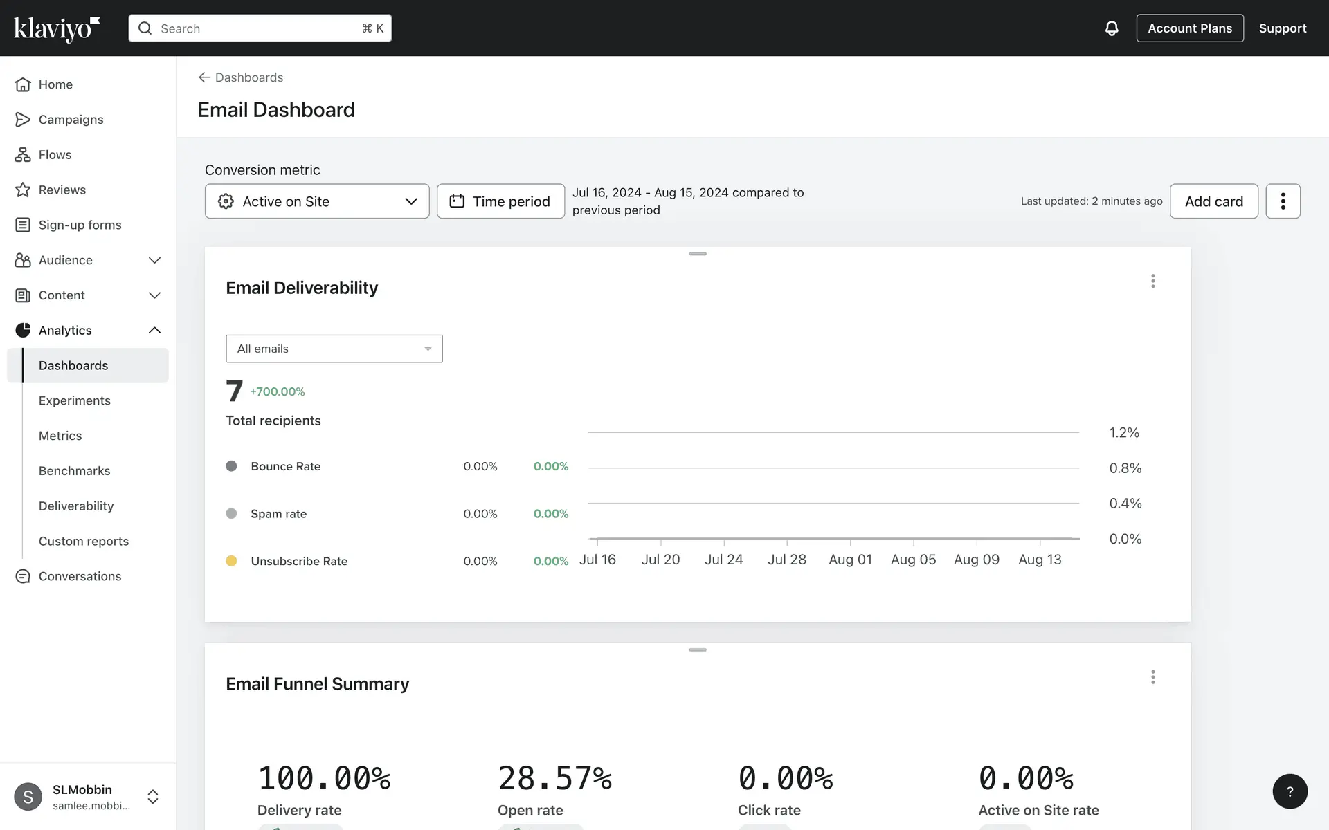The width and height of the screenshot is (1329, 830).
Task: Click the Time period button
Action: click(500, 201)
